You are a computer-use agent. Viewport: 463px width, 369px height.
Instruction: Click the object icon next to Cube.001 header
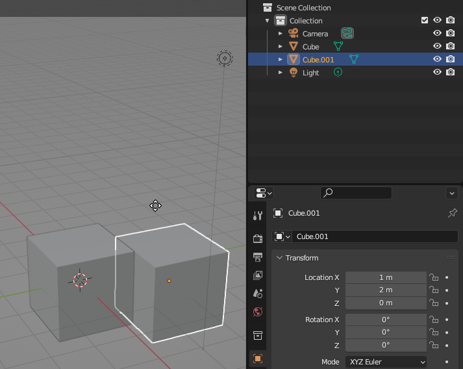tap(278, 213)
